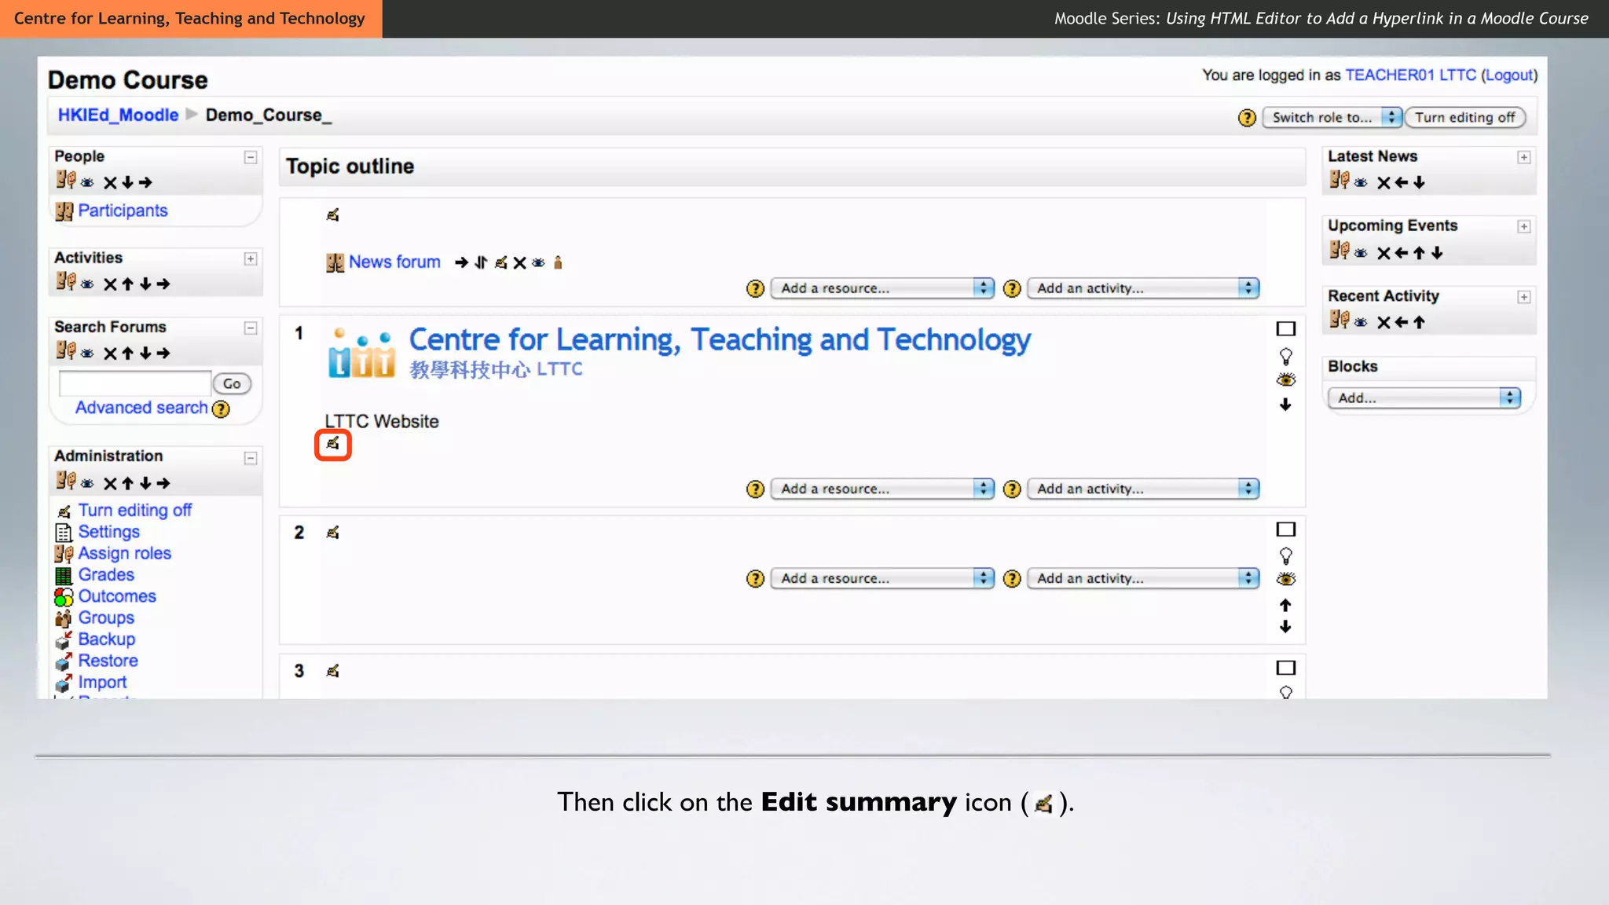Hide the People block with eye icon

tap(87, 183)
